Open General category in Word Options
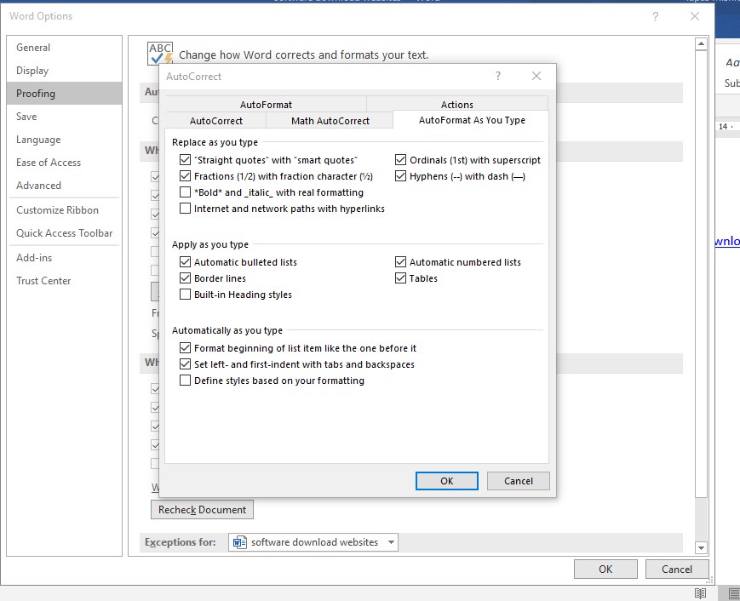 coord(64,48)
